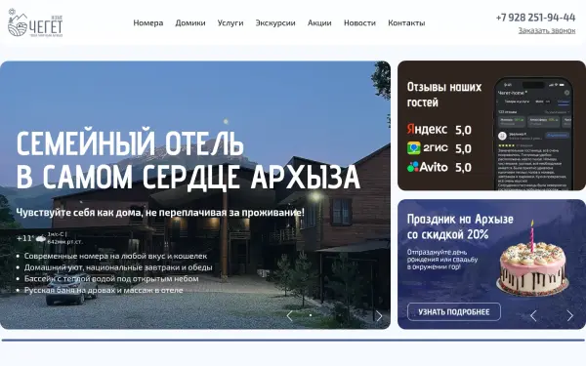The width and height of the screenshot is (586, 366).
Task: Click the Современные номера bullet text
Action: [x=115, y=256]
